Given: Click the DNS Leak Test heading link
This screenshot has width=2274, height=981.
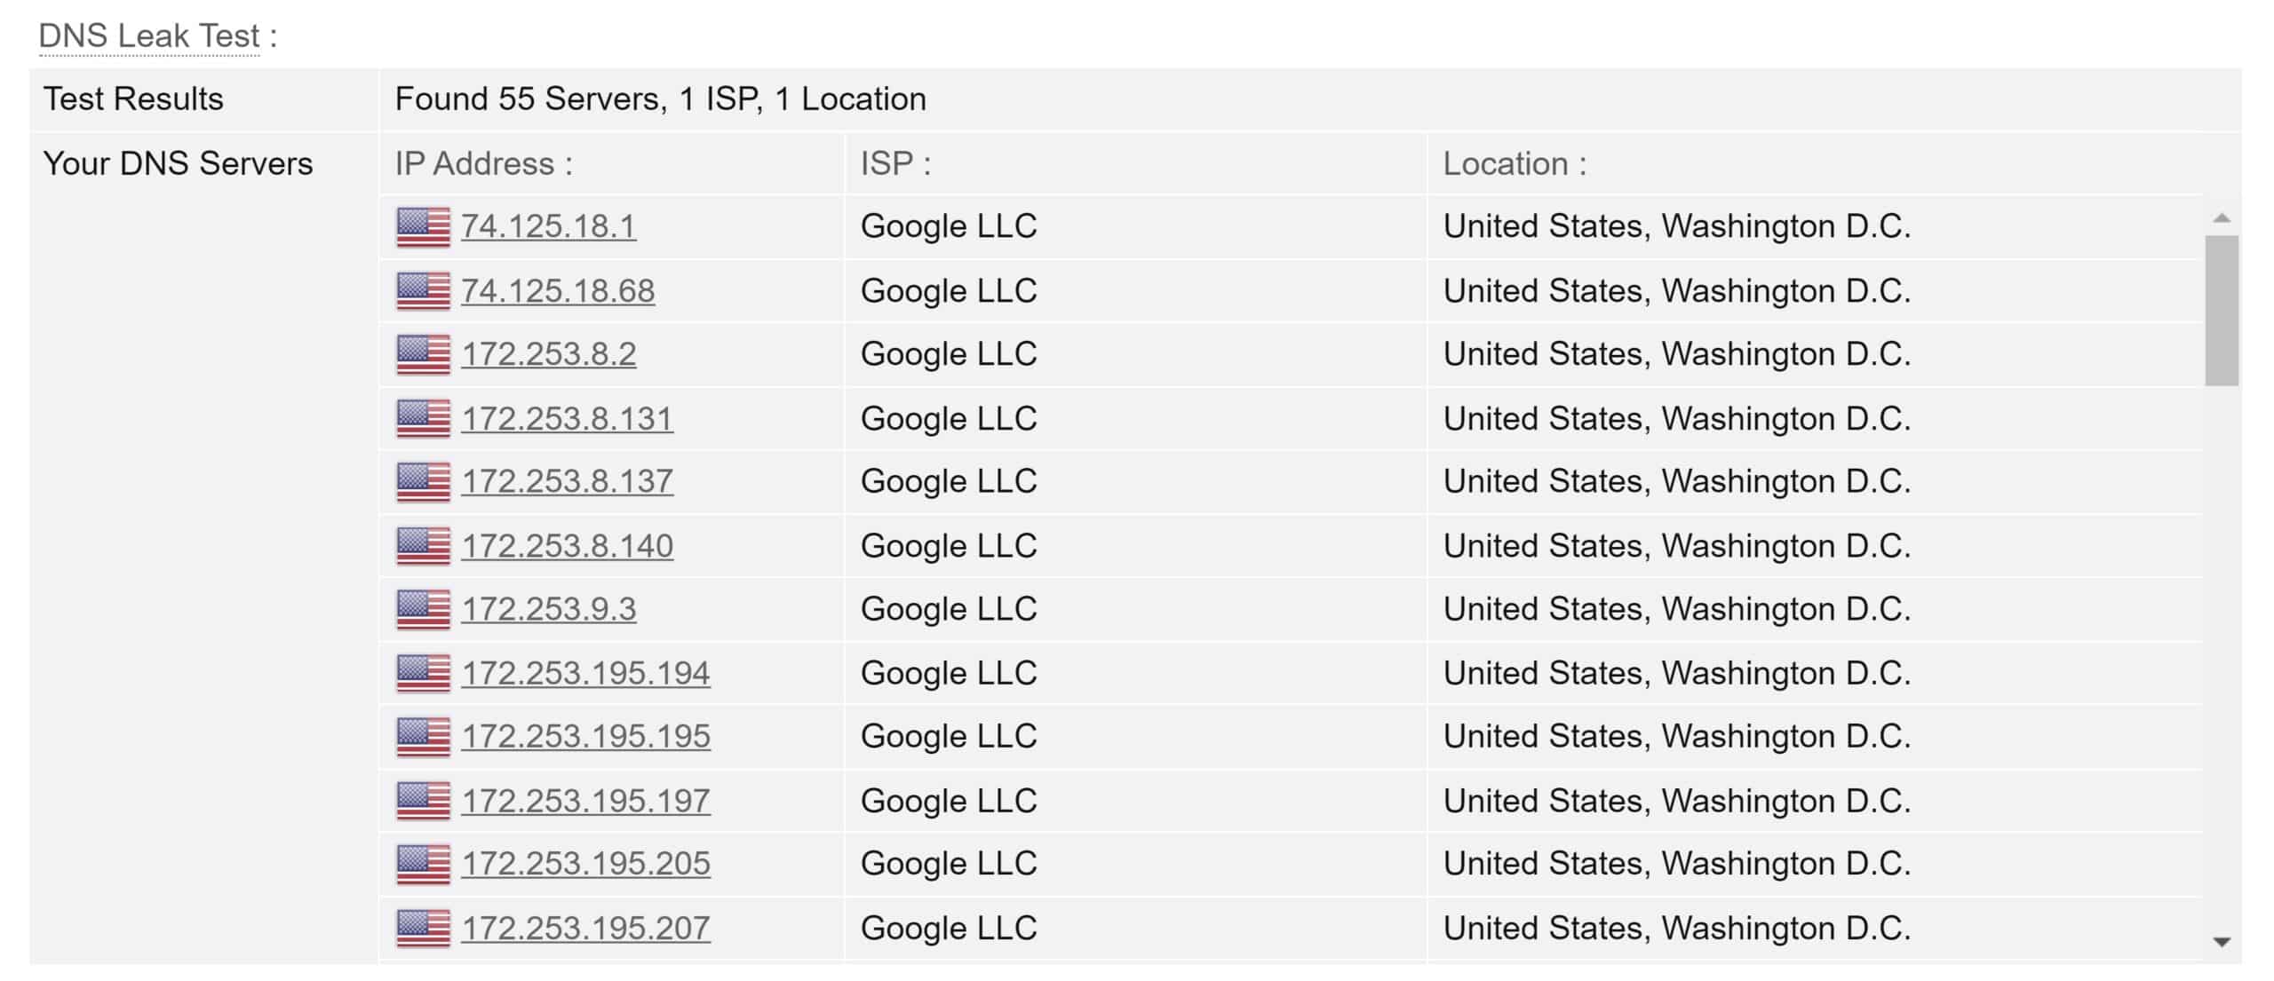Looking at the screenshot, I should pyautogui.click(x=149, y=36).
